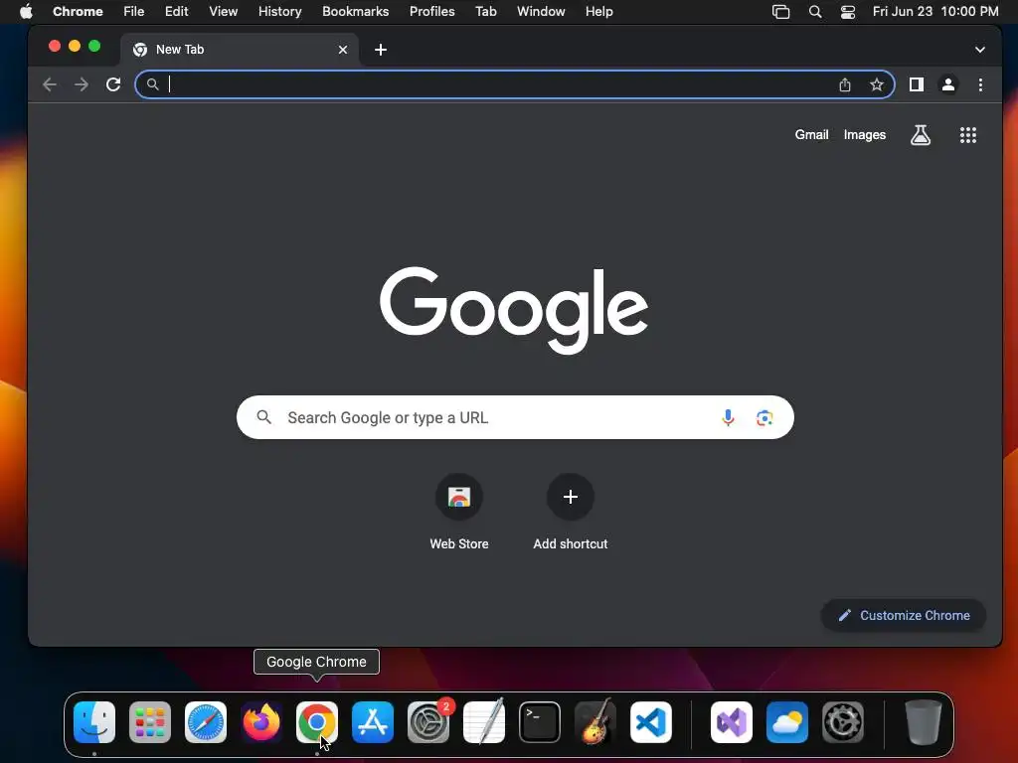Image resolution: width=1018 pixels, height=763 pixels.
Task: Open the Gmail link
Action: click(811, 135)
